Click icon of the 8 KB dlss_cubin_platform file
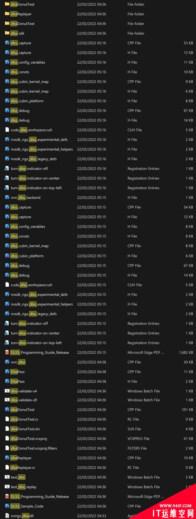The height and width of the screenshot is (519, 196). pyautogui.click(x=7, y=101)
